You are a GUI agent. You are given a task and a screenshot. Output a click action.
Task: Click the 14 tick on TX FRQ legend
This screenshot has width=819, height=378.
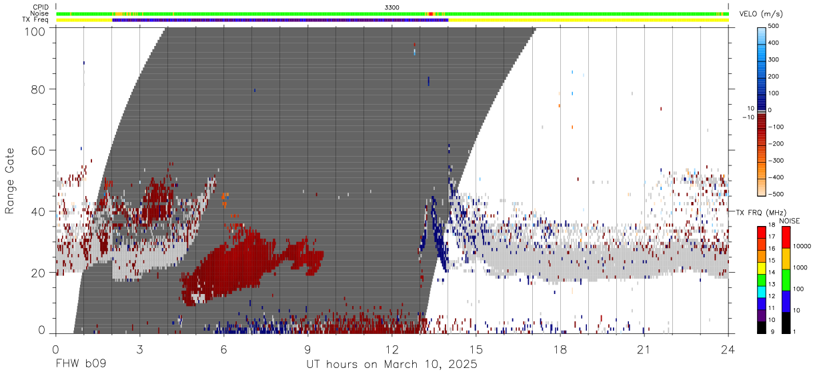coord(771,273)
